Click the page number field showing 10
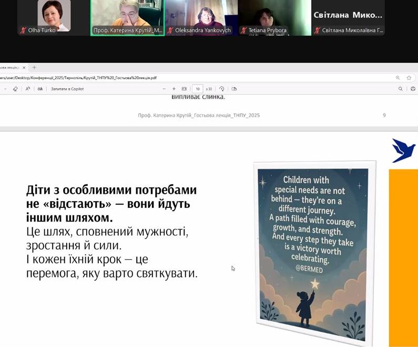 [x=198, y=89]
